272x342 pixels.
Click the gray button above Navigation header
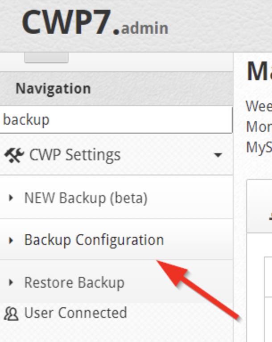[x=46, y=57]
